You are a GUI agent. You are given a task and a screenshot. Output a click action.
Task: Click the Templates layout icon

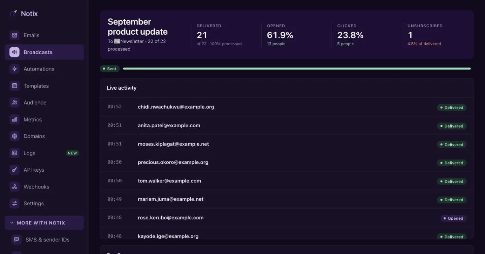(14, 86)
